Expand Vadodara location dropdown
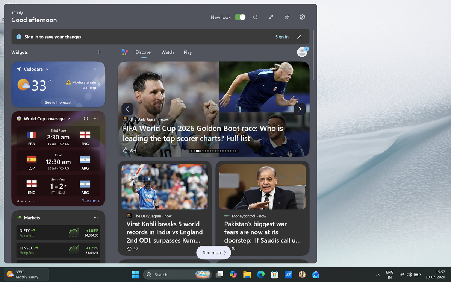This screenshot has width=451, height=282. point(47,69)
